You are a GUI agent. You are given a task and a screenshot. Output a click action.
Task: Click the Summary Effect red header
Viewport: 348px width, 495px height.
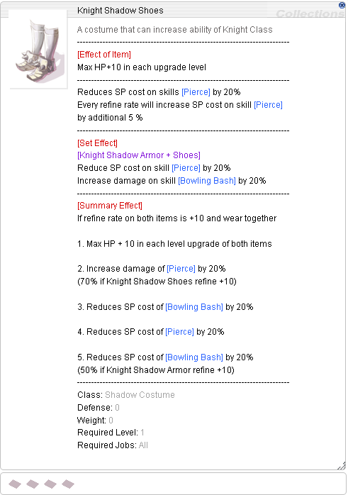coord(110,206)
